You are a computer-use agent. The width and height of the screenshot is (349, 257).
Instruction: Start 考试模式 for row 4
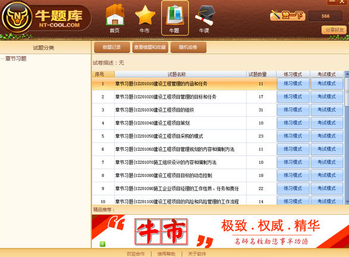(x=326, y=123)
